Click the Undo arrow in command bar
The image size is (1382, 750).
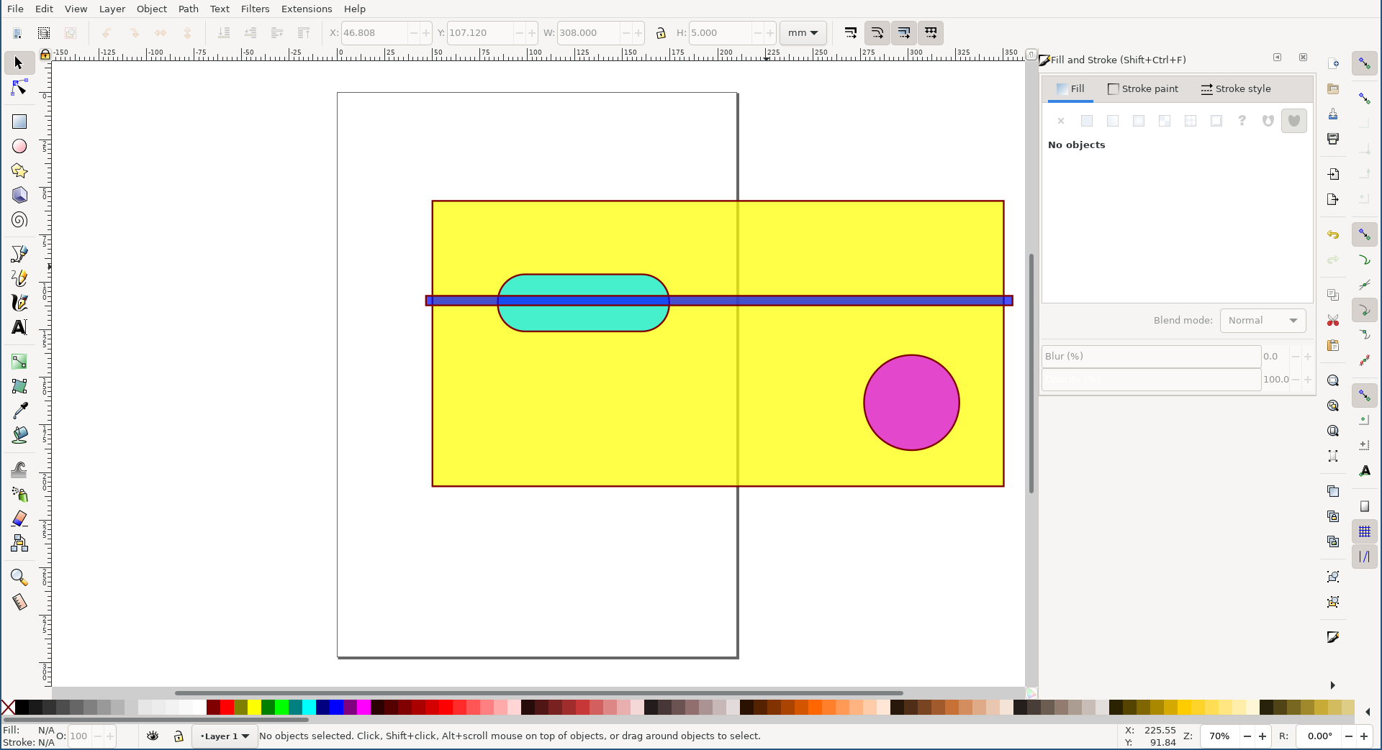pyautogui.click(x=1333, y=234)
